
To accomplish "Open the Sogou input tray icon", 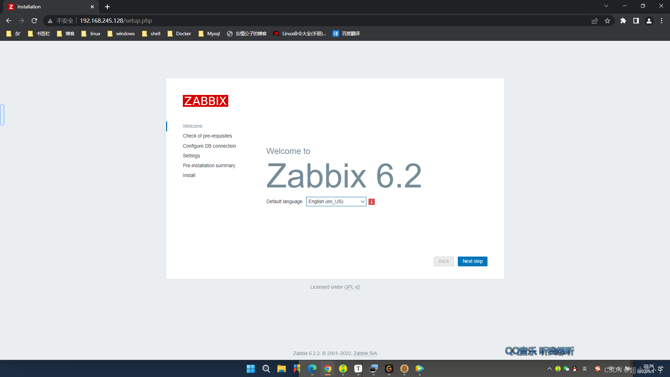I will (598, 369).
